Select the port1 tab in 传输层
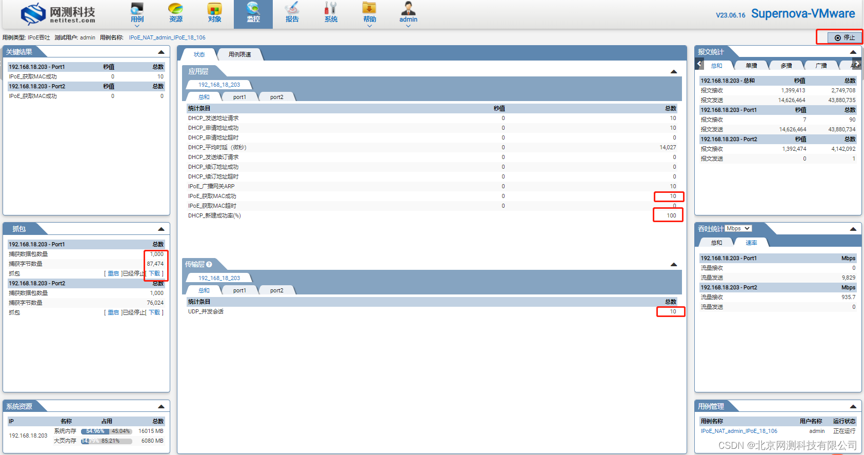864x455 pixels. tap(239, 290)
